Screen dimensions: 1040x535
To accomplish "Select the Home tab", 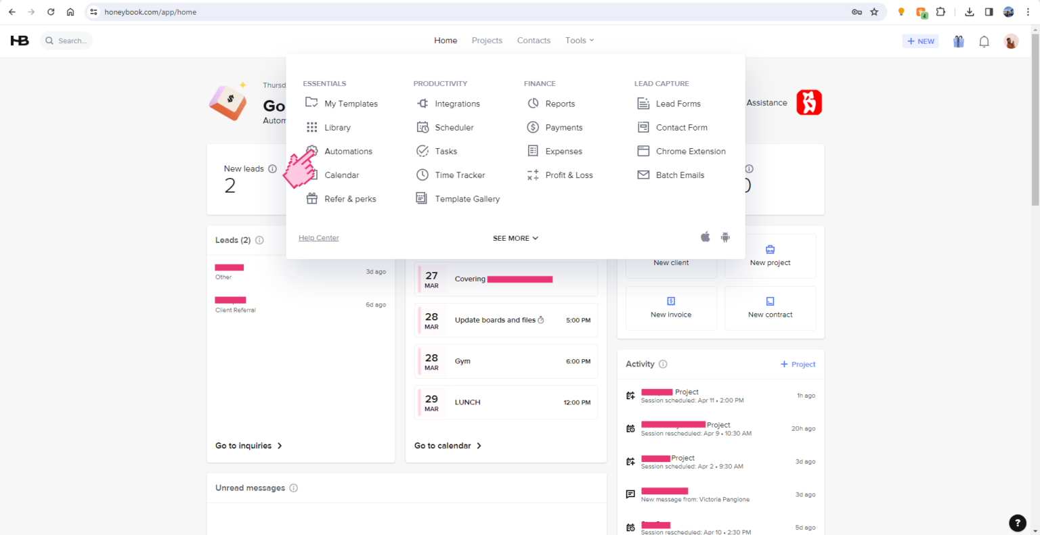I will click(x=446, y=41).
